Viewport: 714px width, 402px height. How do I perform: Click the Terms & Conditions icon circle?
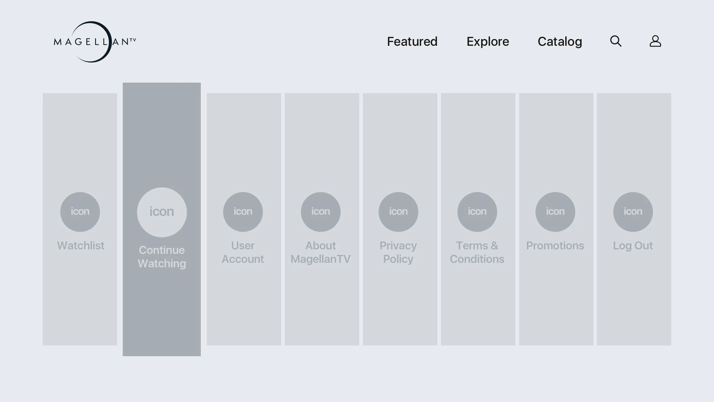(477, 212)
